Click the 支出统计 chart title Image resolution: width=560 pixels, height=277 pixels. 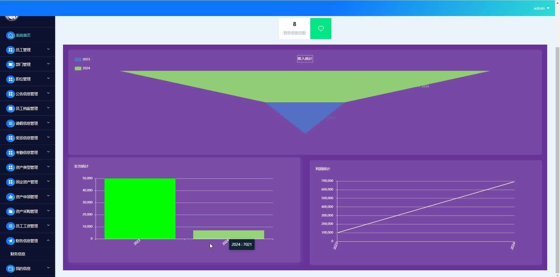tap(81, 166)
